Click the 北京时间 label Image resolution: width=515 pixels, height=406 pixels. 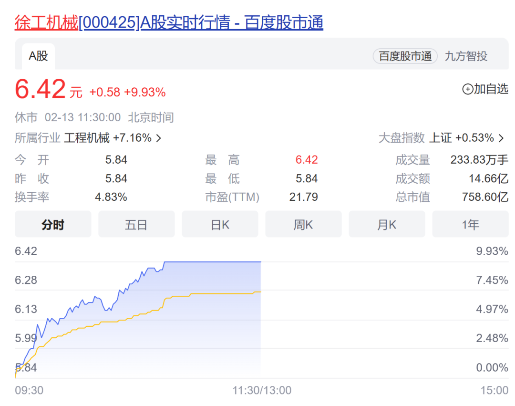click(x=151, y=117)
